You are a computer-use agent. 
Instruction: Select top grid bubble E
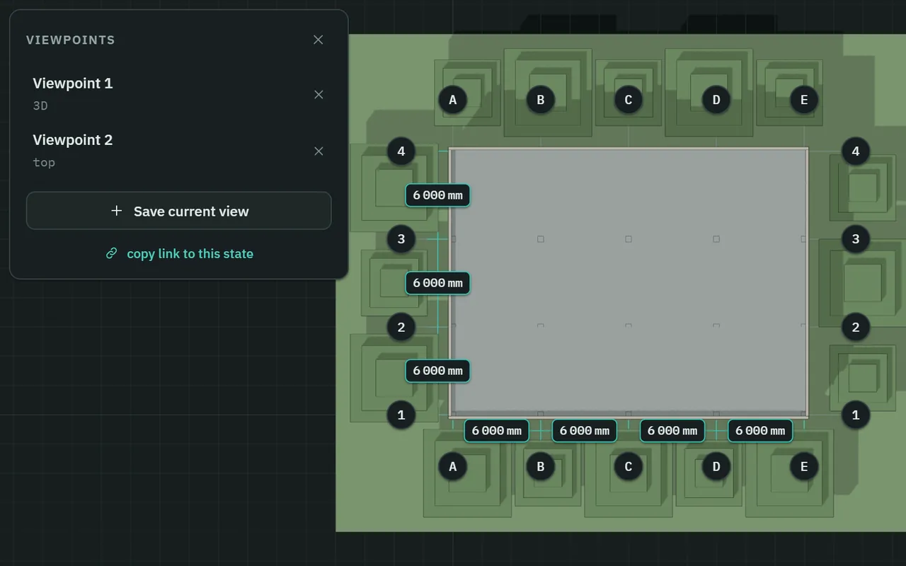click(804, 100)
